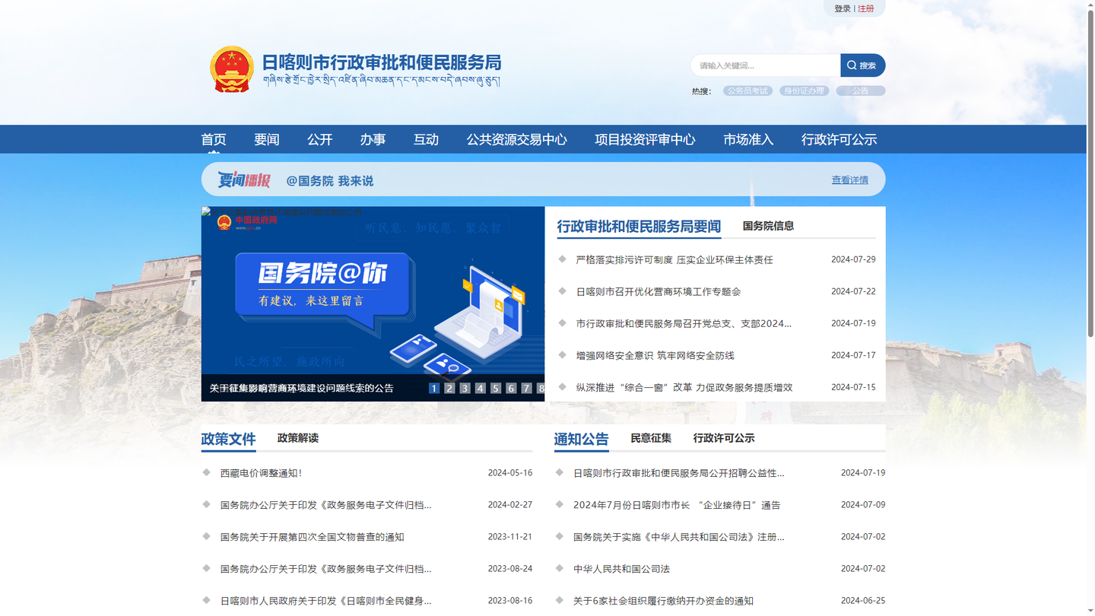
Task: Switch carousel to slide 3
Action: 465,388
